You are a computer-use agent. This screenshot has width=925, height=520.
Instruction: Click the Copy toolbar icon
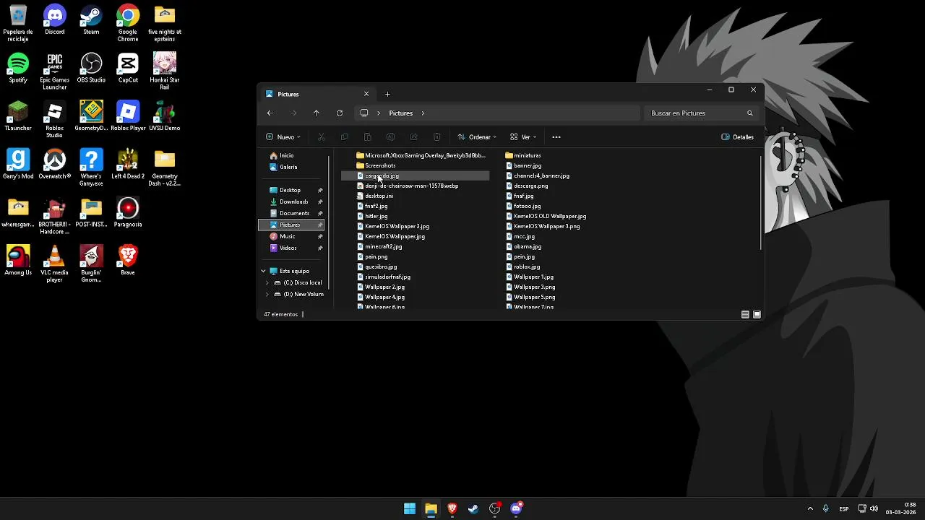pos(344,137)
